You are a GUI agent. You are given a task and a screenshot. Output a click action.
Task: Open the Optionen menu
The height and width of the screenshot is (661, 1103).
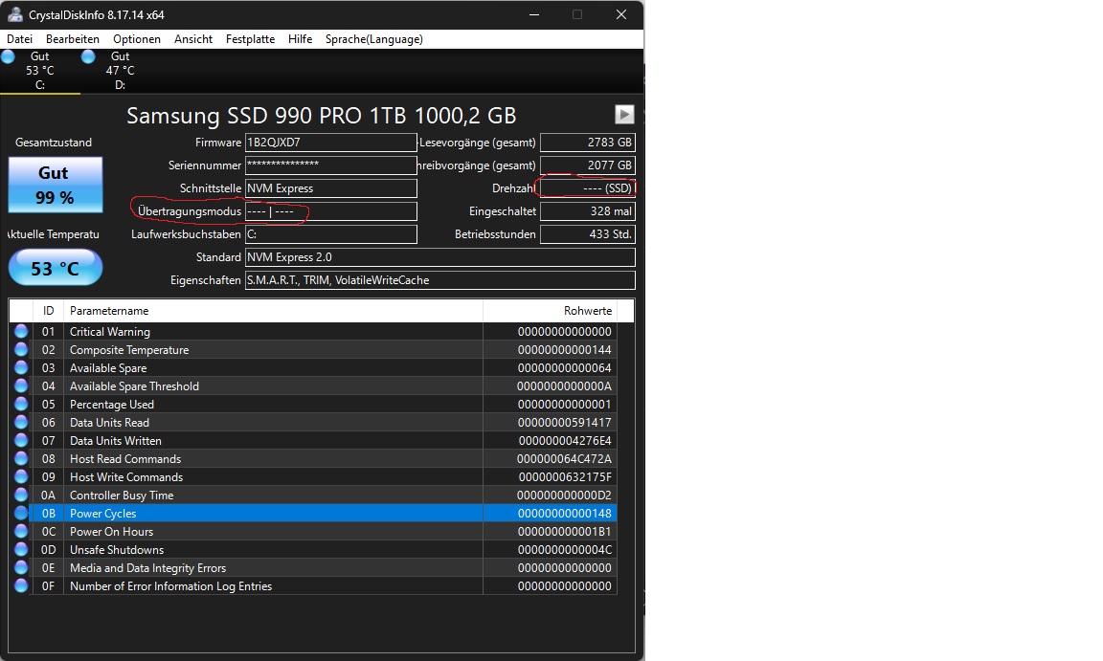[x=137, y=39]
